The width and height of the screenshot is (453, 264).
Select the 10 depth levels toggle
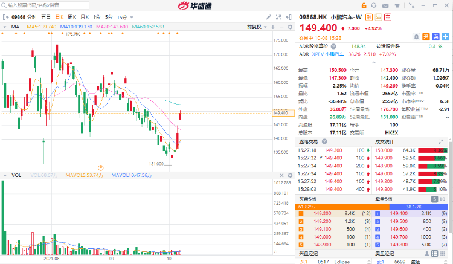442,199
